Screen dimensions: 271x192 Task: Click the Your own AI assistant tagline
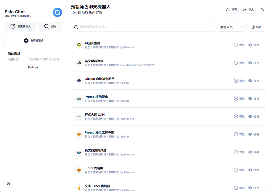[18, 16]
